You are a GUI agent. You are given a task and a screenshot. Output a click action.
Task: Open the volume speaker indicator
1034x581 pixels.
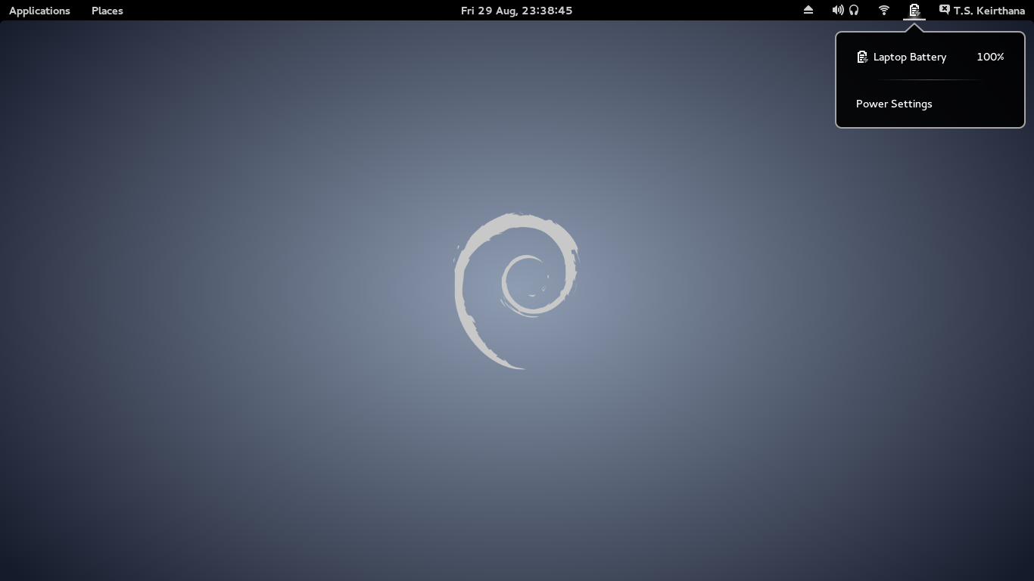(838, 10)
